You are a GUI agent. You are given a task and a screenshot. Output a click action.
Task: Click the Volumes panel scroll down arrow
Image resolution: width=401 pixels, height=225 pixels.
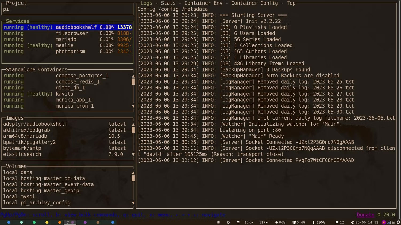point(133,203)
